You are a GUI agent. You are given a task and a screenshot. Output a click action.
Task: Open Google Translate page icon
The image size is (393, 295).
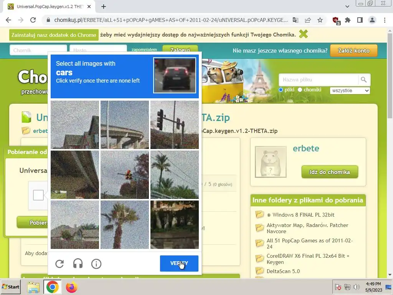pos(296,20)
